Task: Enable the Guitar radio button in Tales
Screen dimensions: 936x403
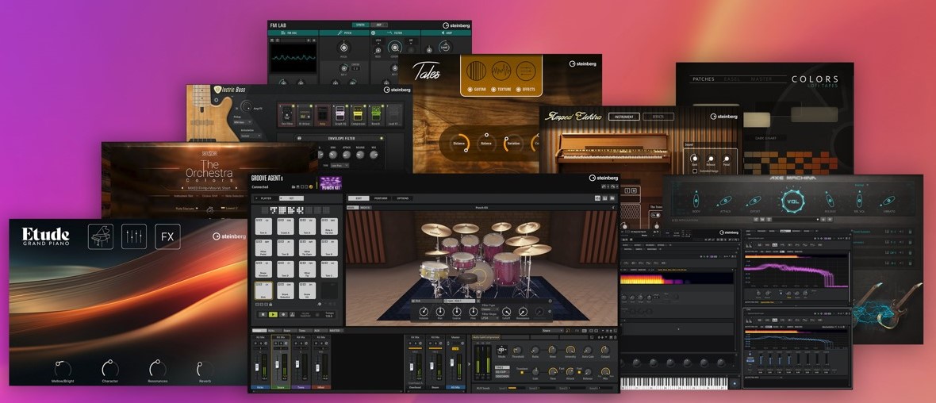Action: coord(470,90)
